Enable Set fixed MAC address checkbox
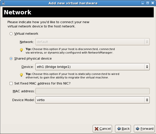Viewport: 156px width, 134px height. pyautogui.click(x=11, y=83)
